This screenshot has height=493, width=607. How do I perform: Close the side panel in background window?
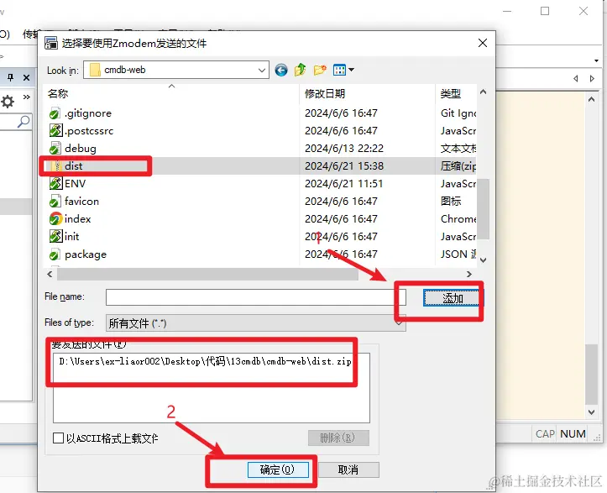[x=26, y=78]
